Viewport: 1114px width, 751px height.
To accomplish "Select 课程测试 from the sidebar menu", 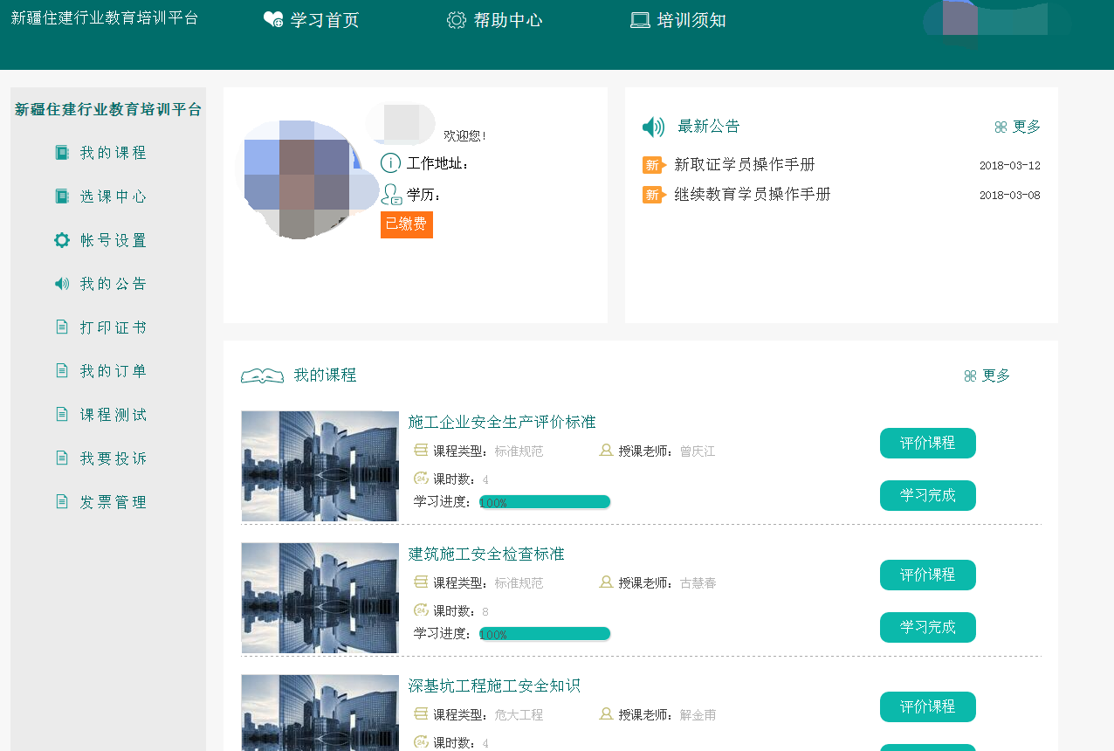I will 113,415.
